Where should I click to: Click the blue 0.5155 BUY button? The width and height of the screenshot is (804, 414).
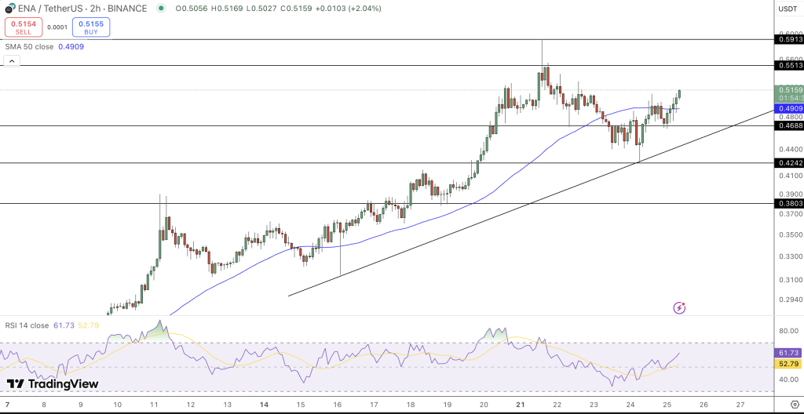click(91, 27)
